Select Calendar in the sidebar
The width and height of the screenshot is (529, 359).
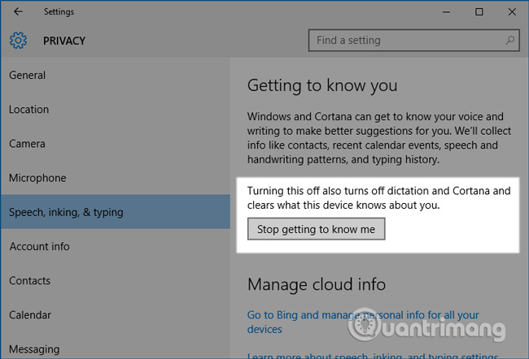tap(116, 315)
